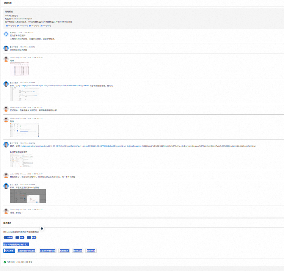
Task: Click the service assistant headset avatar
Action: tap(6, 34)
